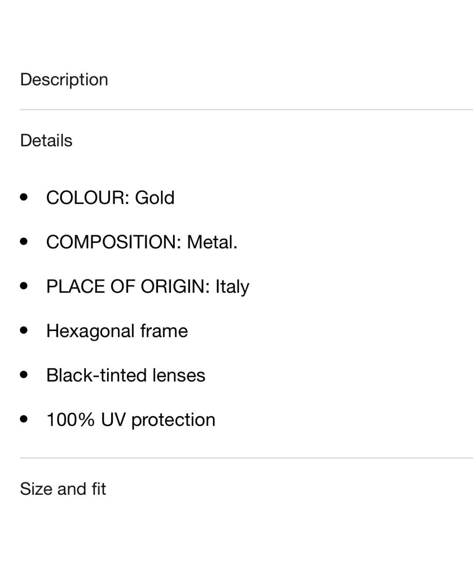Click the Hexagonal frame list item

[117, 331]
